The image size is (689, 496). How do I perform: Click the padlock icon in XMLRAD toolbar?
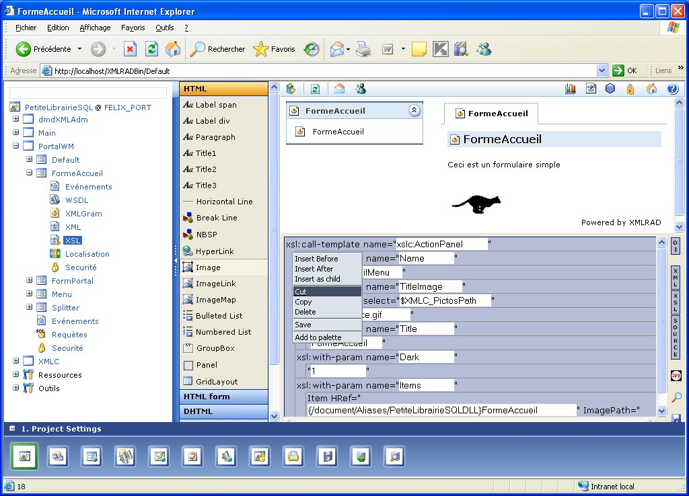click(630, 89)
